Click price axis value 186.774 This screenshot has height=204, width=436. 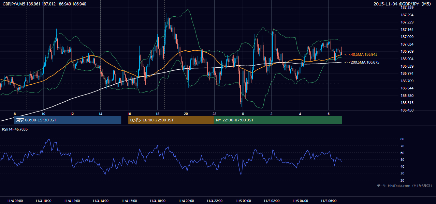[406, 73]
